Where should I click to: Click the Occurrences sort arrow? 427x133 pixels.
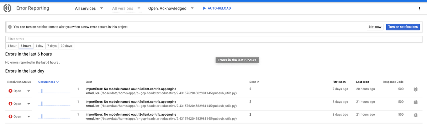click(57, 82)
